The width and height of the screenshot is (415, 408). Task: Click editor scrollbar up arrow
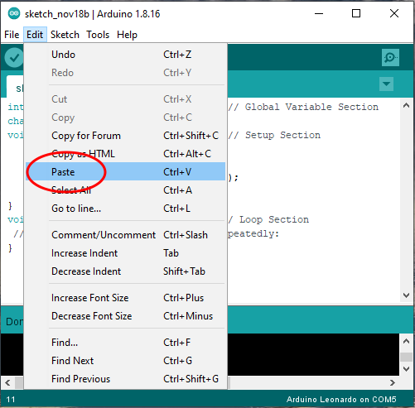click(x=406, y=105)
